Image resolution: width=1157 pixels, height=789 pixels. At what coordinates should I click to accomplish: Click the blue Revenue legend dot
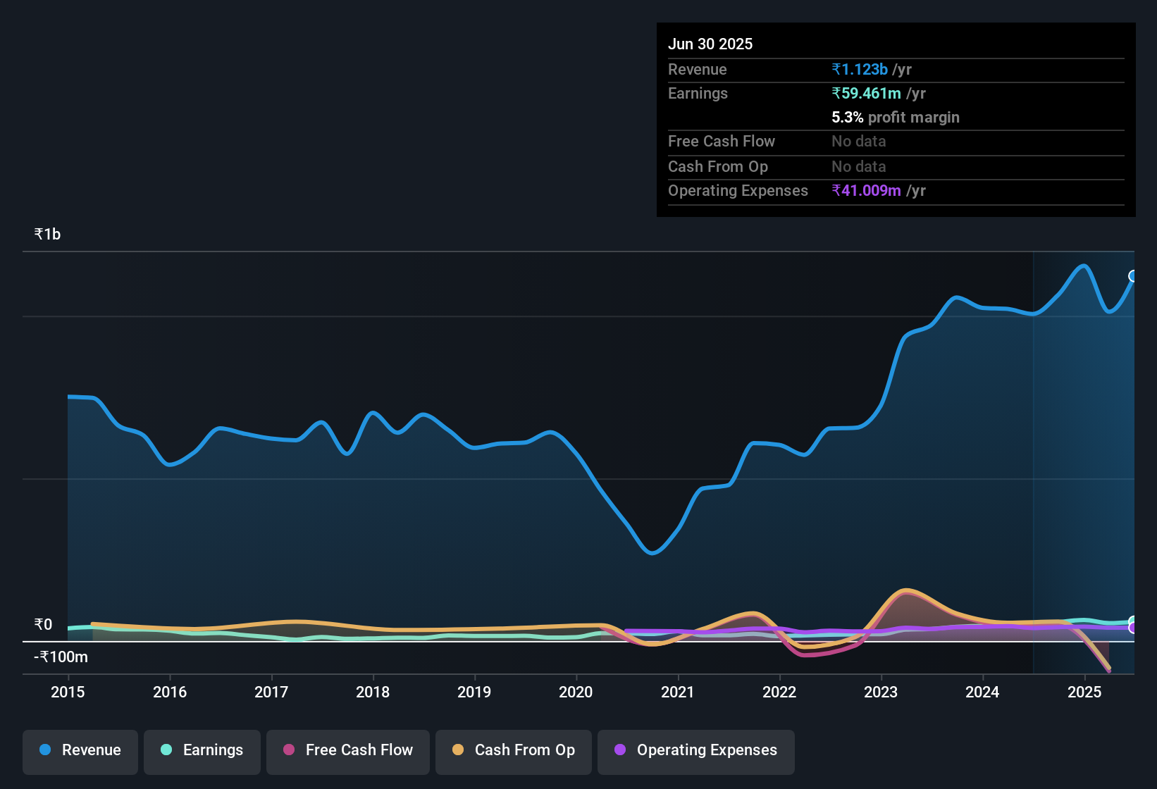tap(45, 750)
